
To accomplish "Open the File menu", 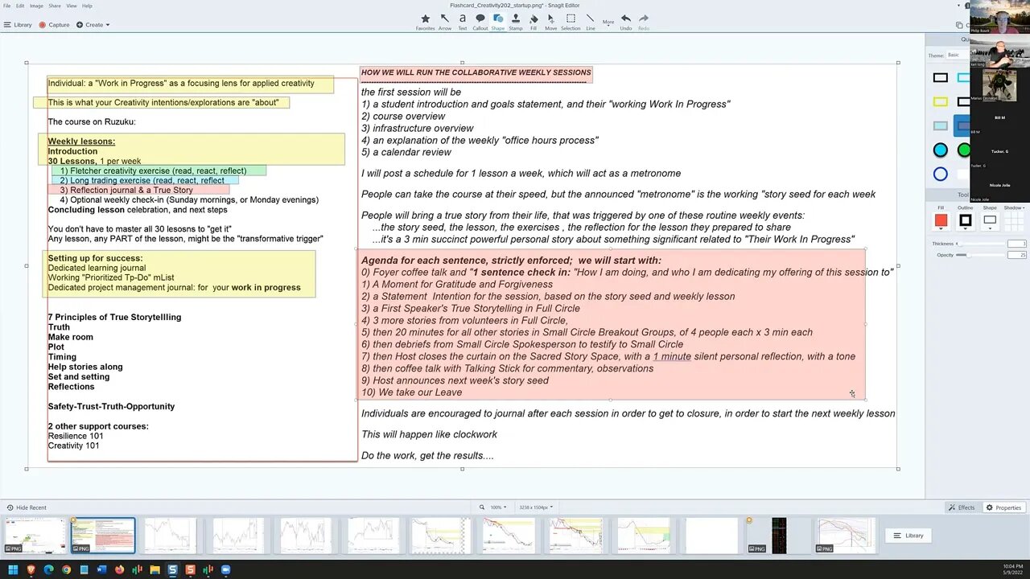I will [7, 6].
